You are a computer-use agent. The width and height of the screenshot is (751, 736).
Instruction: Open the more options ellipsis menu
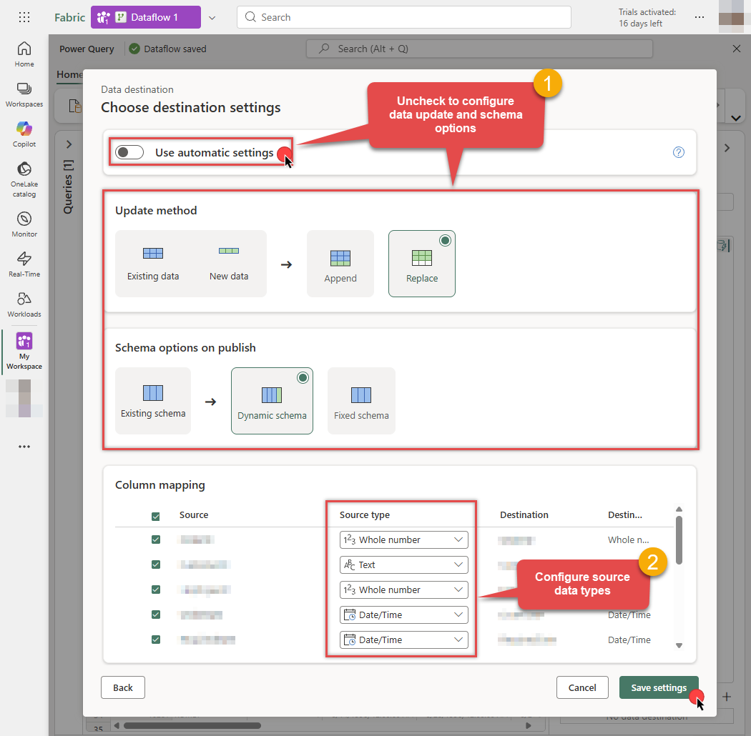[700, 17]
